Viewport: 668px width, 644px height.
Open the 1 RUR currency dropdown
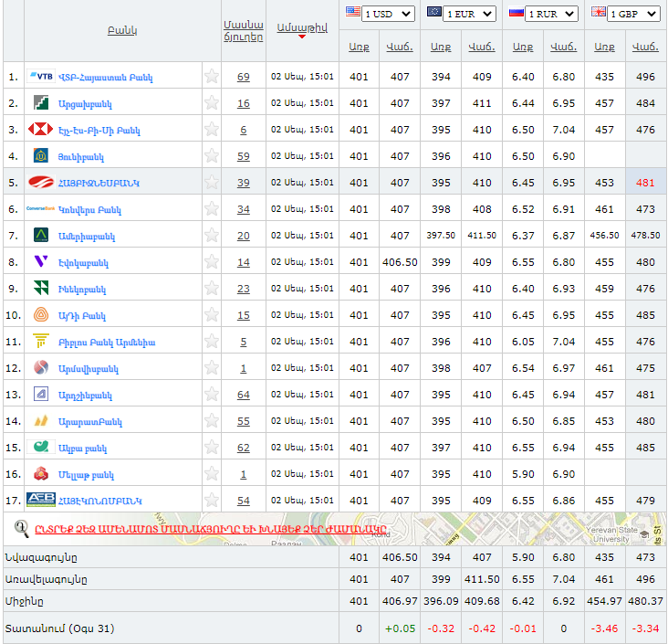point(552,14)
